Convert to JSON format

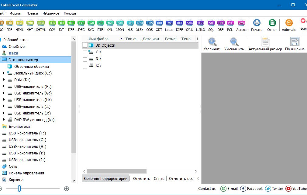[120, 25]
